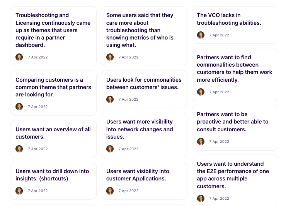Screen dimensions: 286x206
Task: Click avatar on Comparing customers card
Action: [x=19, y=106]
